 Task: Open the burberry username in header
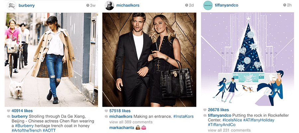(x=27, y=5)
